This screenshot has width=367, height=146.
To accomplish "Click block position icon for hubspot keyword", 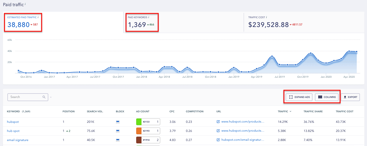I will pyautogui.click(x=118, y=121).
